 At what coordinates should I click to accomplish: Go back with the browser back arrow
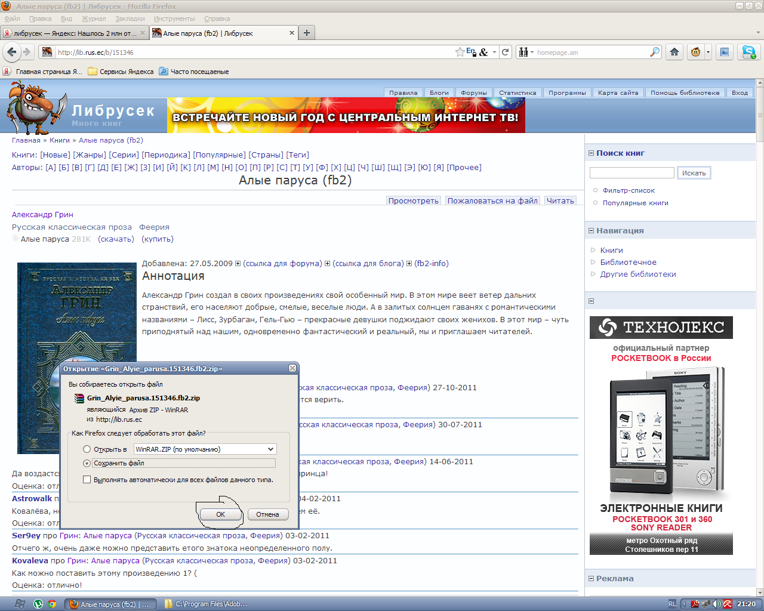11,52
